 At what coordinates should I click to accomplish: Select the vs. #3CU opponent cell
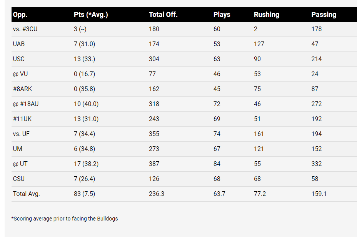25,29
